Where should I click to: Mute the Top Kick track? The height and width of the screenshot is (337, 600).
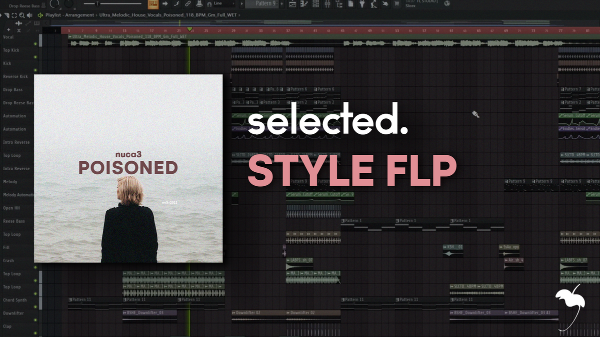pos(35,56)
